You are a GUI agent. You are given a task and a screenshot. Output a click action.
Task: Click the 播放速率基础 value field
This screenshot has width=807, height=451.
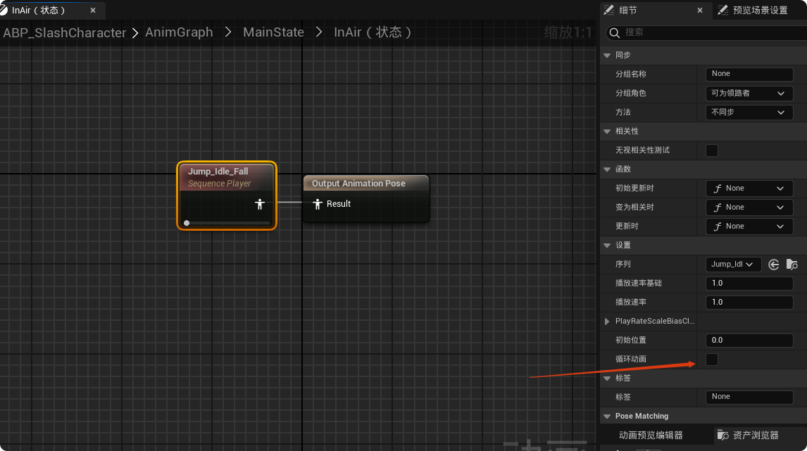pos(749,284)
